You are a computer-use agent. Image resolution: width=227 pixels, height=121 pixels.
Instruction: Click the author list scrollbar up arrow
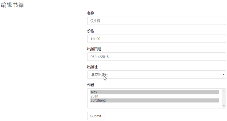(x=224, y=91)
